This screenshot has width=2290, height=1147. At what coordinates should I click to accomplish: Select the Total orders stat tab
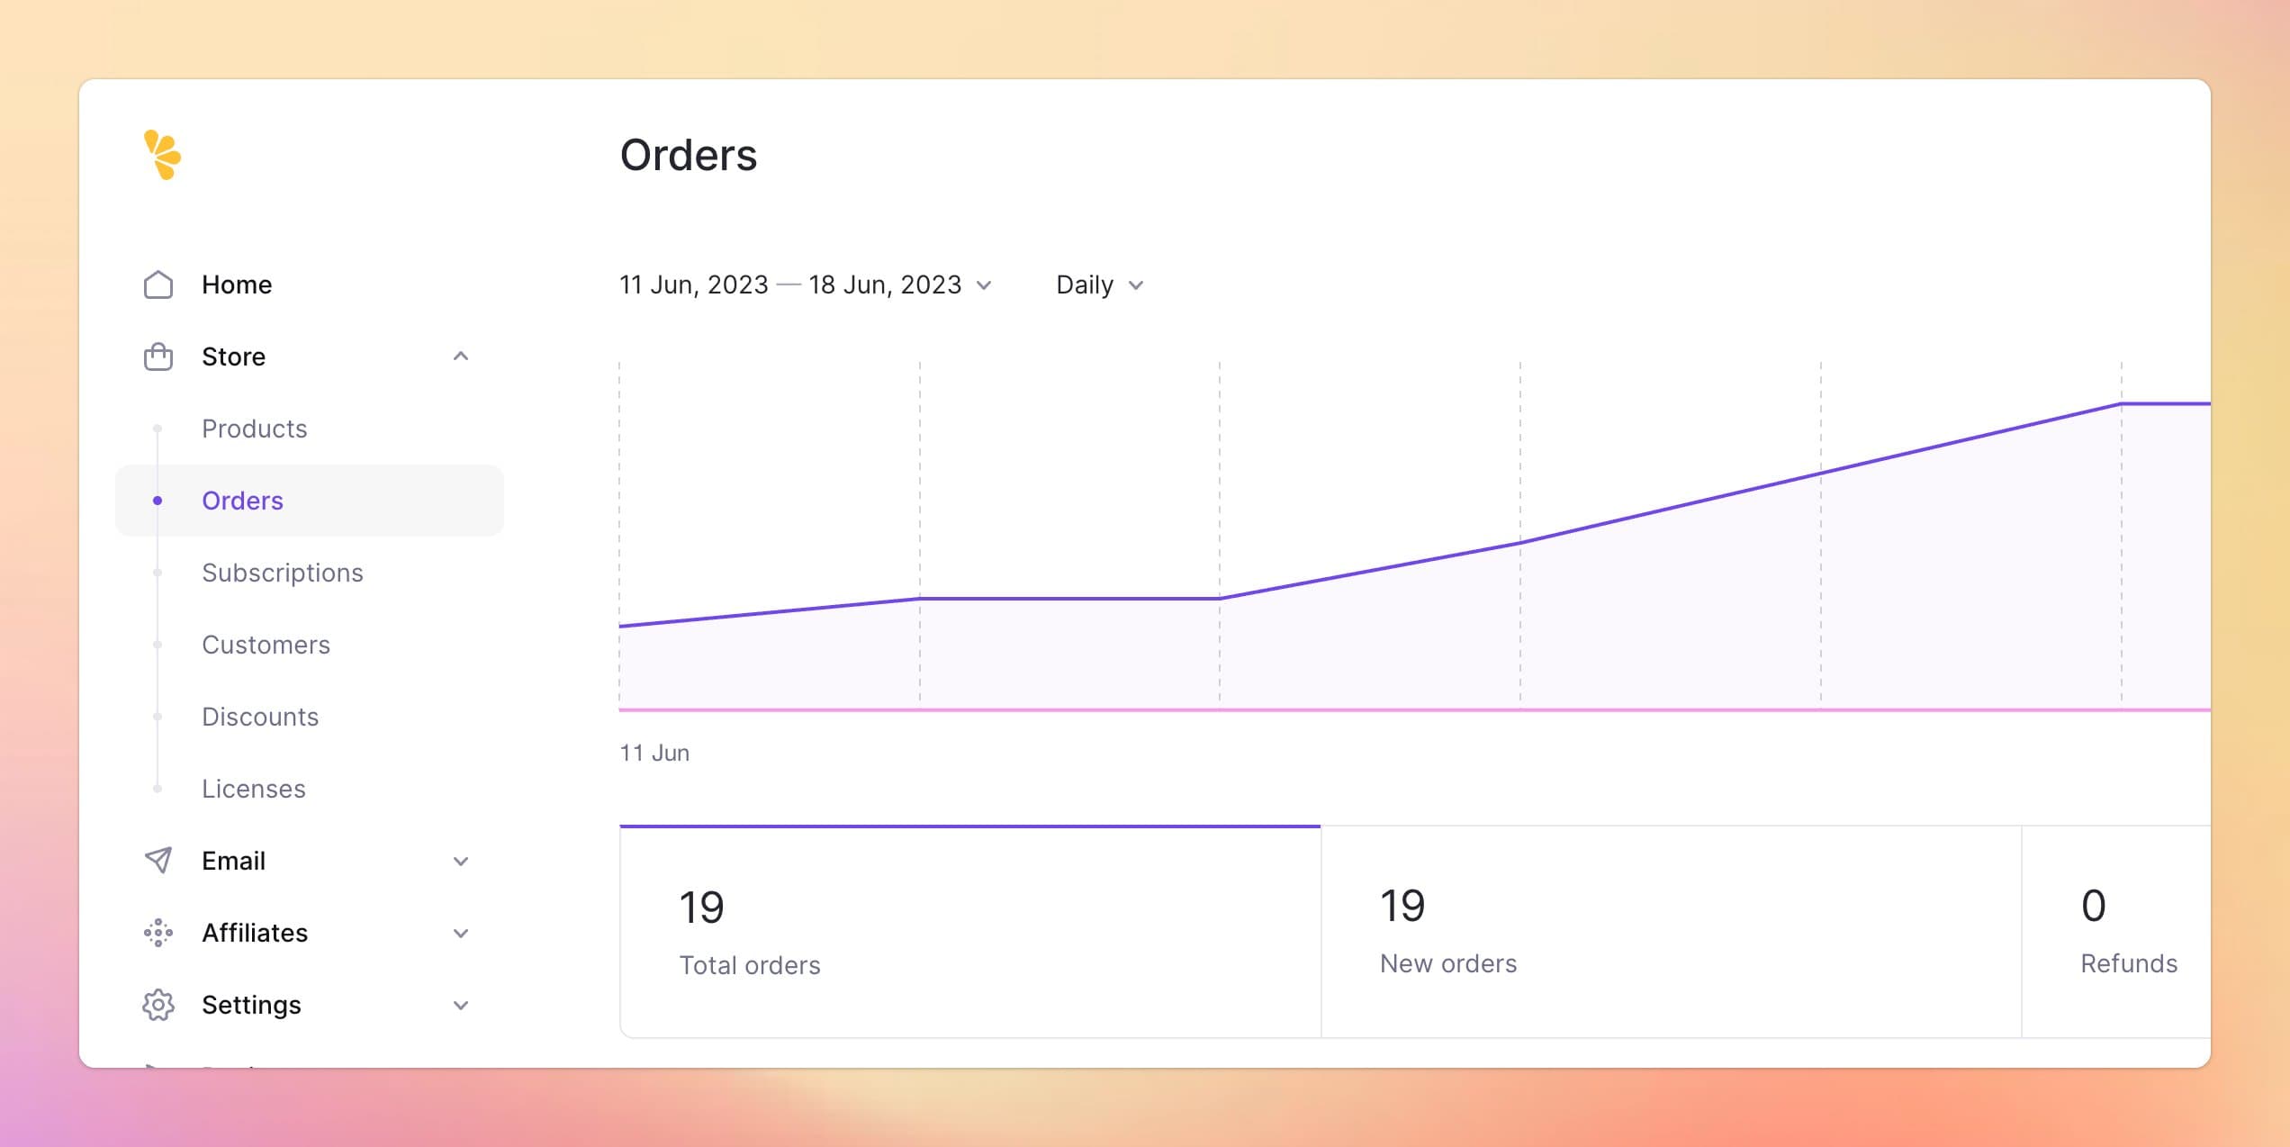(969, 931)
